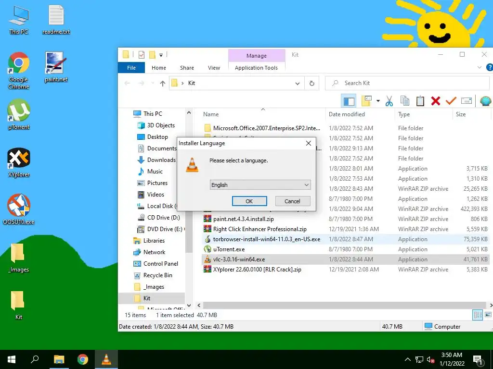Click the File Explorer taskbar icon
This screenshot has width=493, height=369.
[x=59, y=359]
